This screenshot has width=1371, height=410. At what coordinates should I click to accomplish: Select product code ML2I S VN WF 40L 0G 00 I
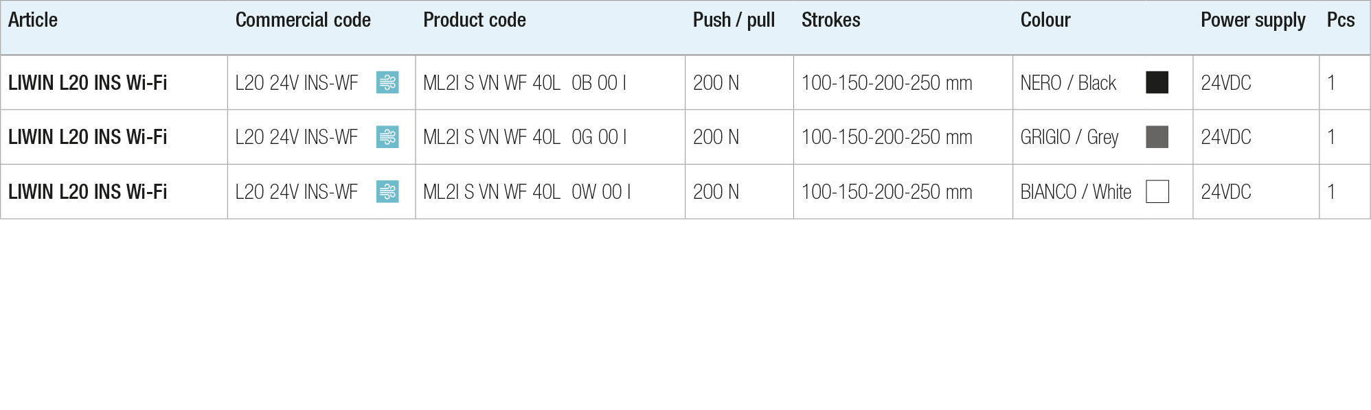(x=525, y=137)
